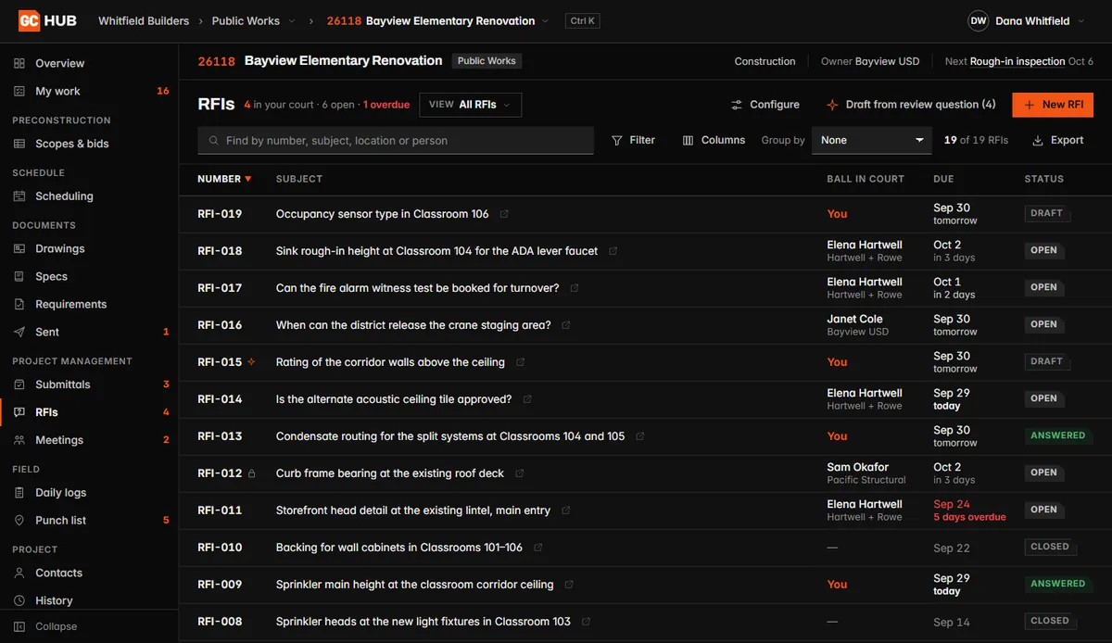Open Daily logs in the sidebar
Screen dimensions: 1112x643
[89, 493]
